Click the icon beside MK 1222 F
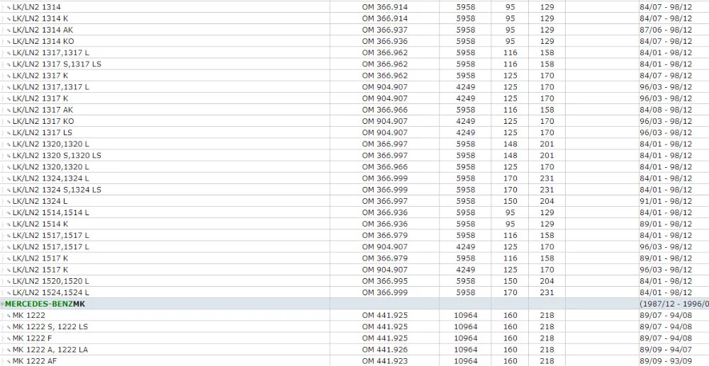Viewport: 709px width, 366px height. tap(9, 338)
